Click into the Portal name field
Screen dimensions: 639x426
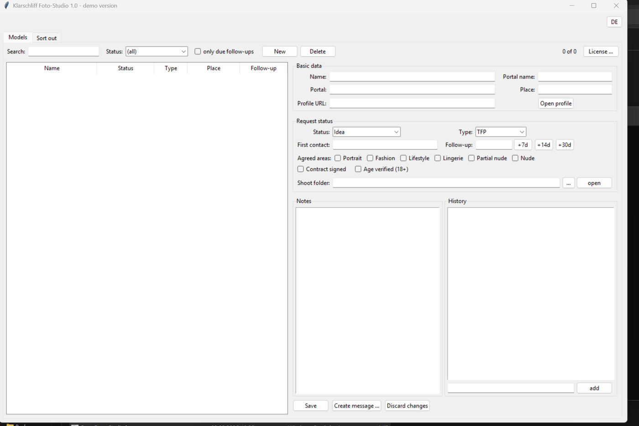coord(575,77)
